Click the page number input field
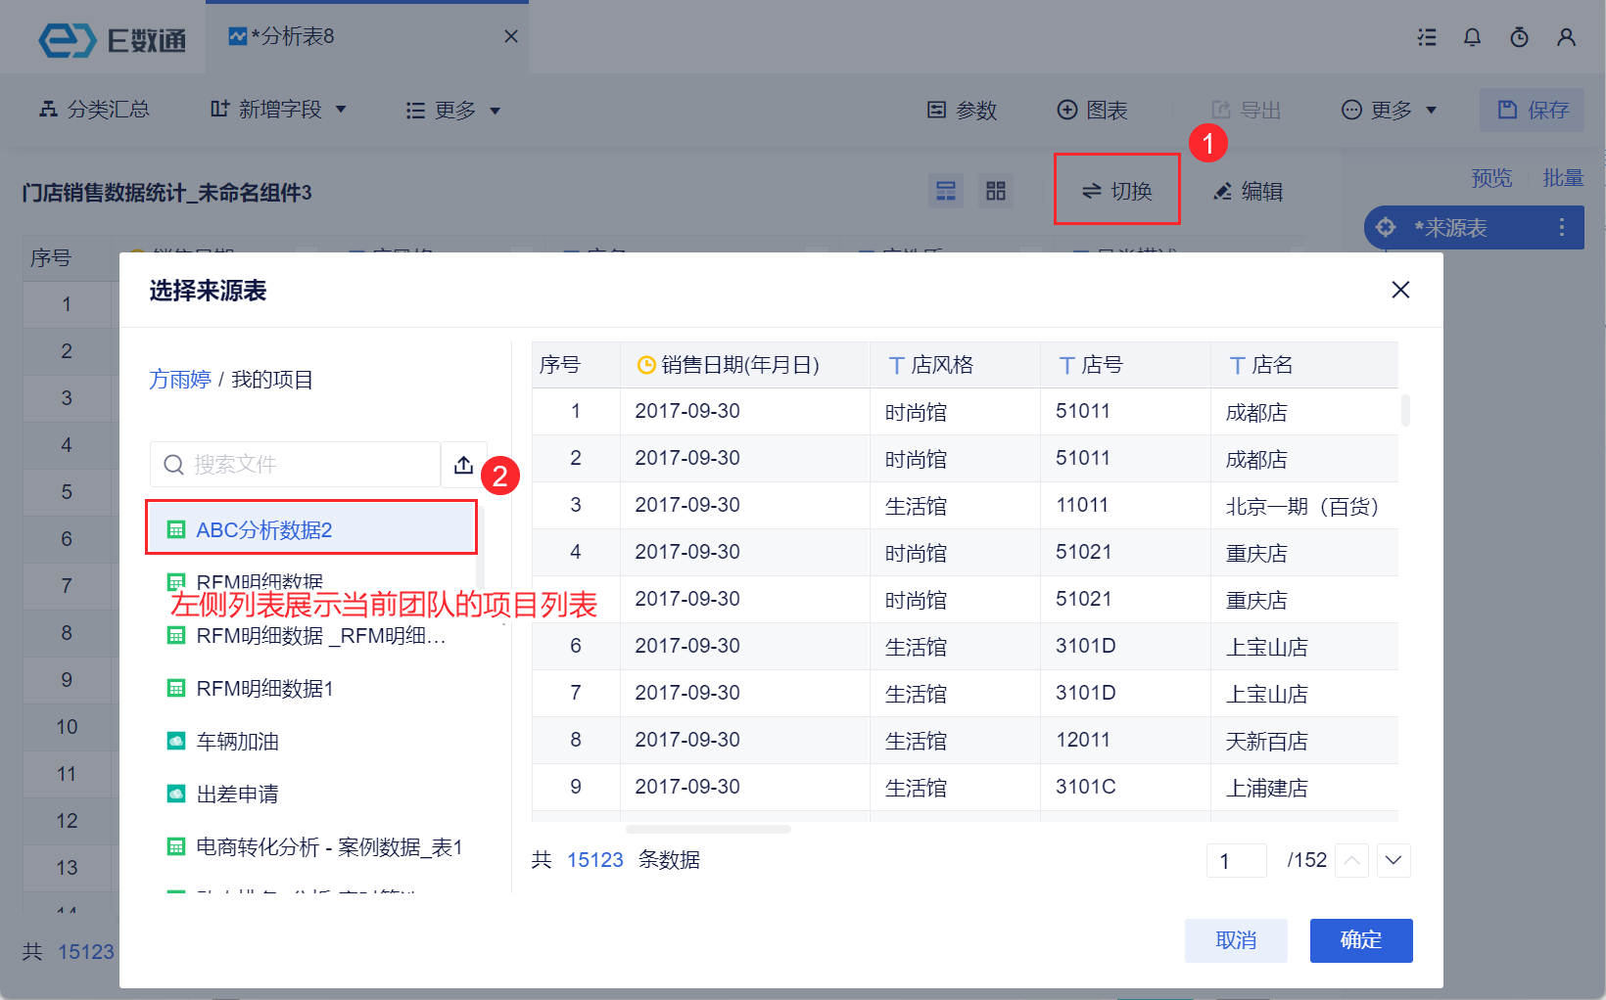This screenshot has height=1000, width=1606. tap(1237, 861)
